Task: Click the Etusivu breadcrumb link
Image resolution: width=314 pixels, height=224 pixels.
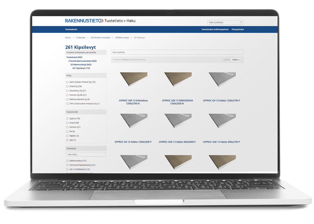Action: (68, 38)
